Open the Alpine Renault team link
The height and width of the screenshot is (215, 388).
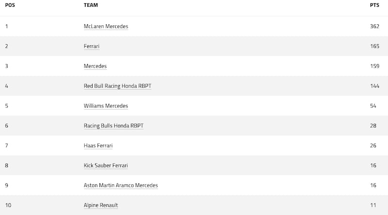[101, 205]
